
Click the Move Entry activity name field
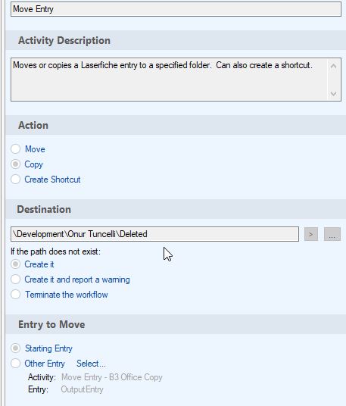[176, 9]
